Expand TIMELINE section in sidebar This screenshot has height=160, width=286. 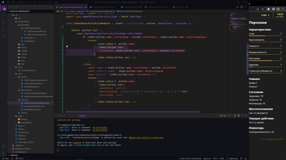pyautogui.click(x=31, y=155)
